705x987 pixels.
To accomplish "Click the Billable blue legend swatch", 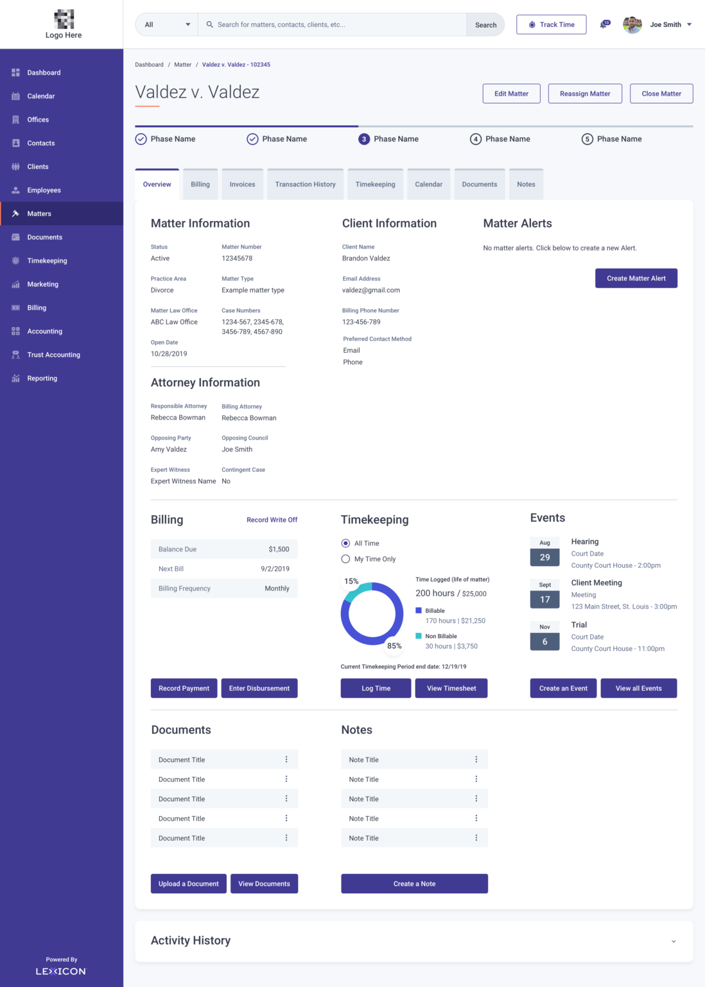I will pyautogui.click(x=419, y=610).
